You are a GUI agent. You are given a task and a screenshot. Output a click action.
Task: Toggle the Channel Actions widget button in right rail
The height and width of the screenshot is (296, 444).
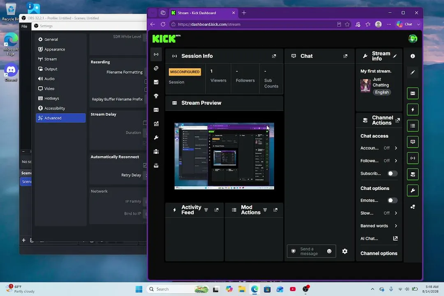pyautogui.click(x=413, y=174)
